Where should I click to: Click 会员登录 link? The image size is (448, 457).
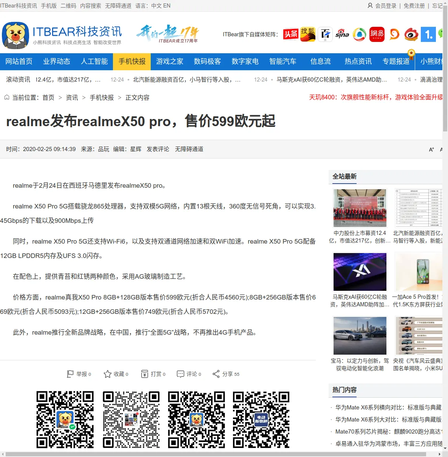[x=386, y=6]
